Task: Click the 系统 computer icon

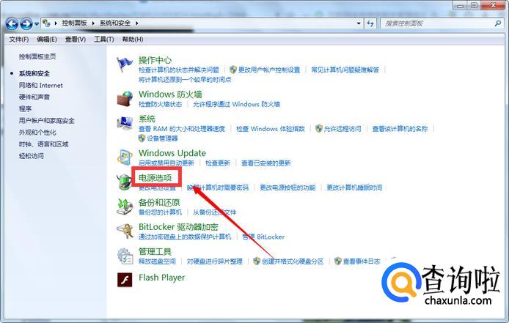Action: coord(125,124)
